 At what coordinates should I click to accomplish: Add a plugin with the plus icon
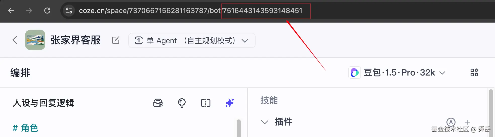click(x=467, y=122)
